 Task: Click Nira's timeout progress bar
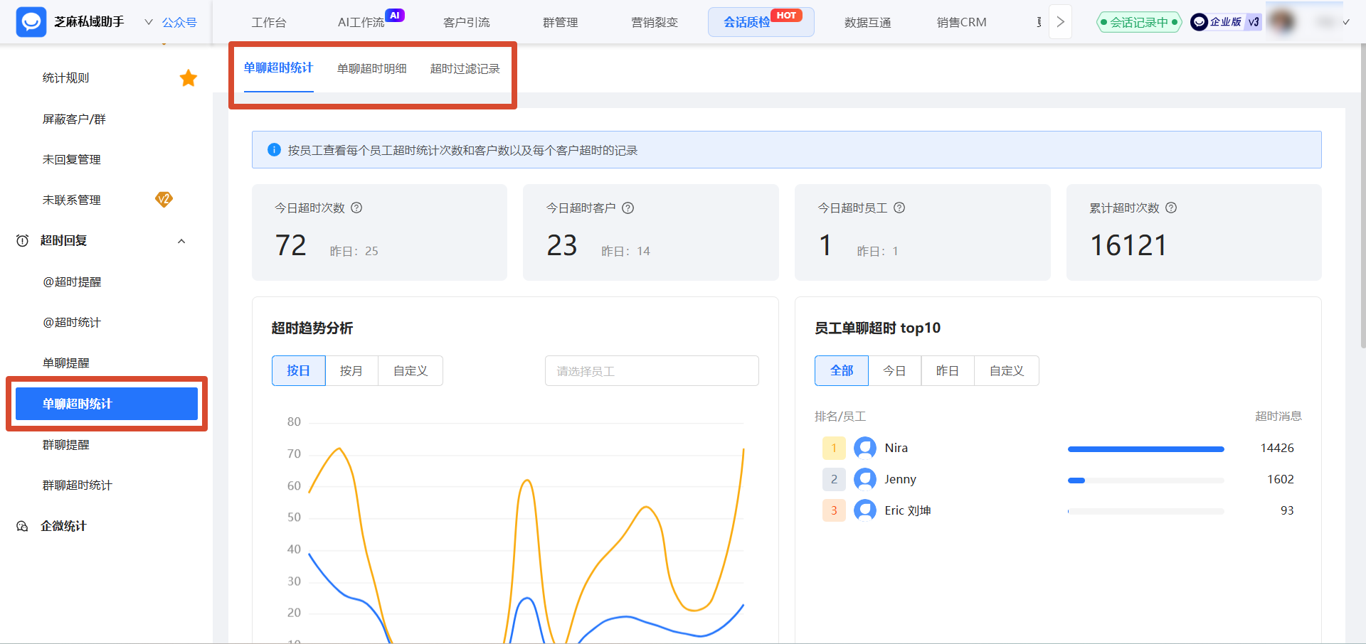click(1145, 449)
